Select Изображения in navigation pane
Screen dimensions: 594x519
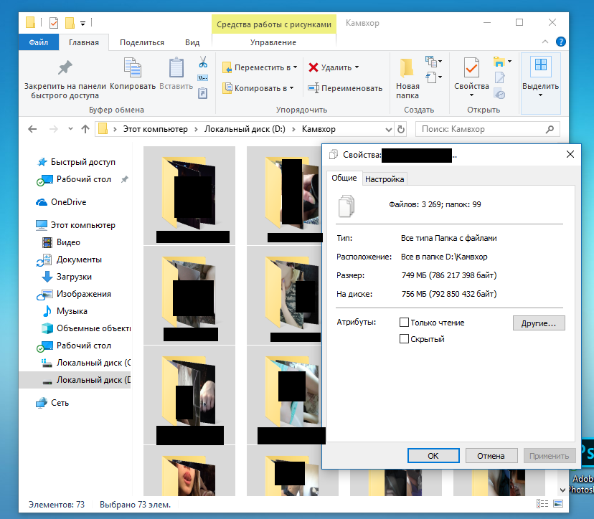83,294
